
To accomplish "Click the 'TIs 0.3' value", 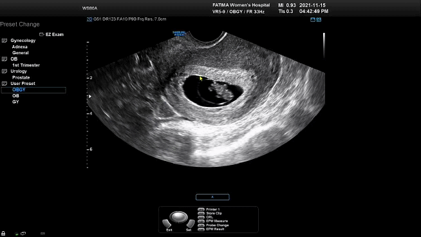I will [286, 12].
